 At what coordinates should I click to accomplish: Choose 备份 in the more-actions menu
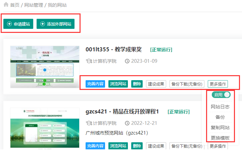point(220,117)
